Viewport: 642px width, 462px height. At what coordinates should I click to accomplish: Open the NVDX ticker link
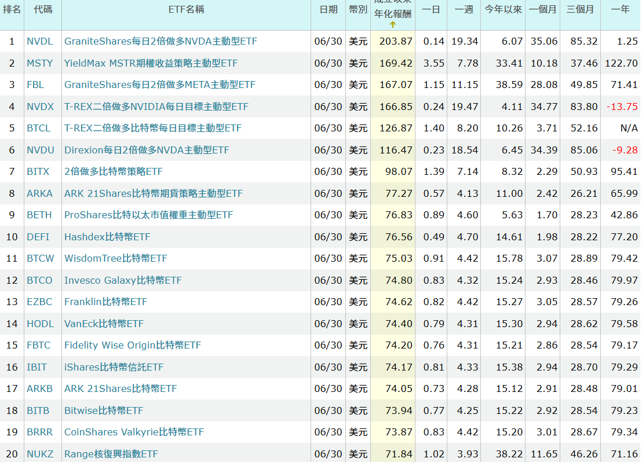pyautogui.click(x=40, y=107)
